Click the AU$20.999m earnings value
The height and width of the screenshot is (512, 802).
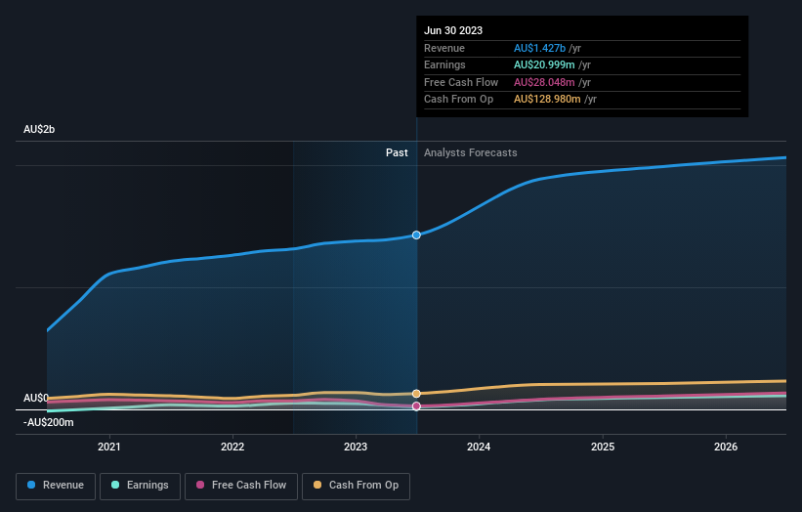coord(544,64)
